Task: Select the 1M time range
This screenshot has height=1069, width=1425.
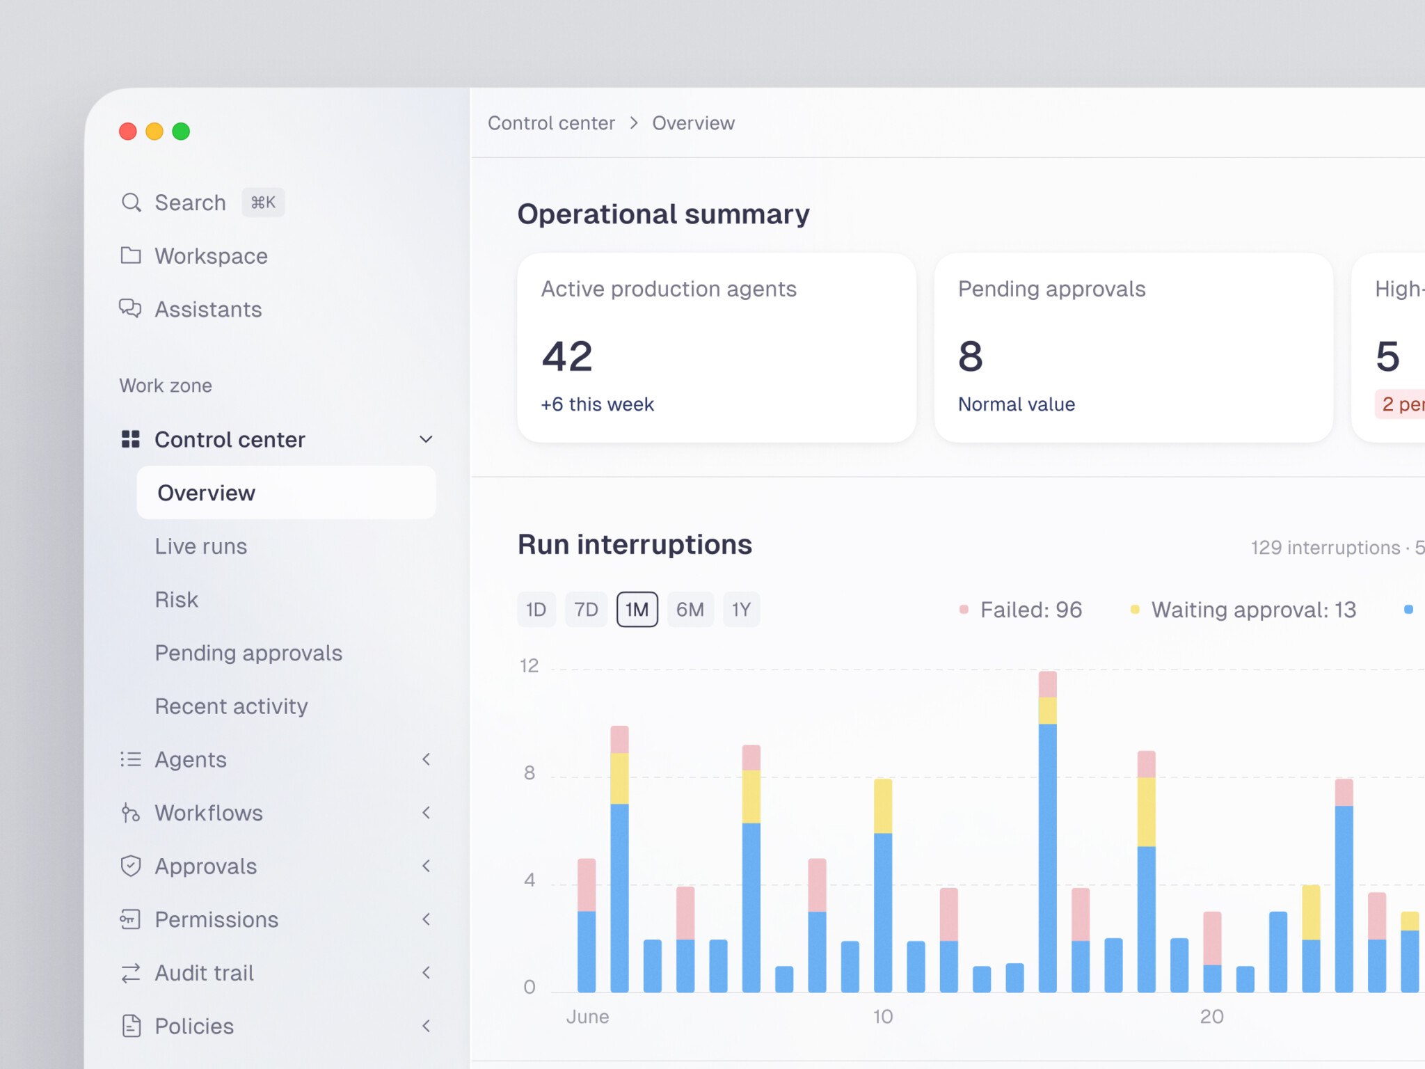Action: (x=637, y=610)
